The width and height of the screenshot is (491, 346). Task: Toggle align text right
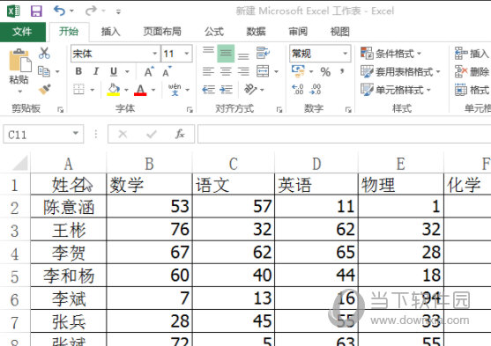[x=243, y=71]
